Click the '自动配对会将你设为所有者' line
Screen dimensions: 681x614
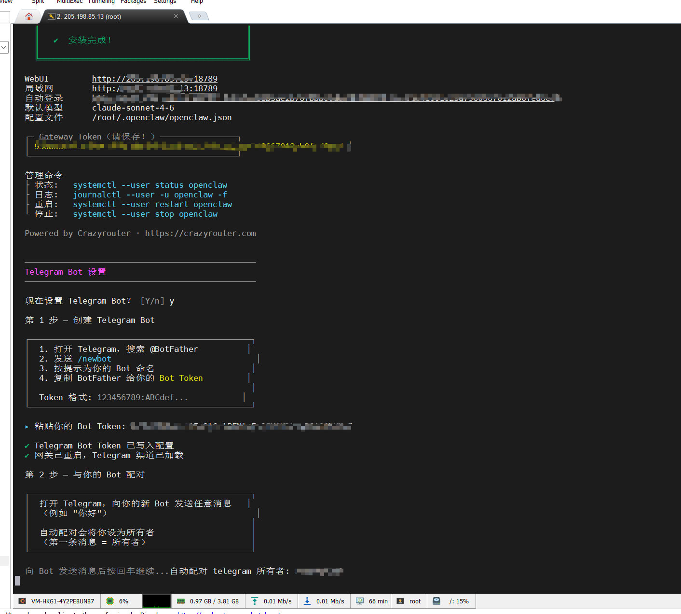[97, 532]
